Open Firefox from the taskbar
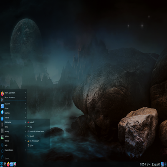 8,164
